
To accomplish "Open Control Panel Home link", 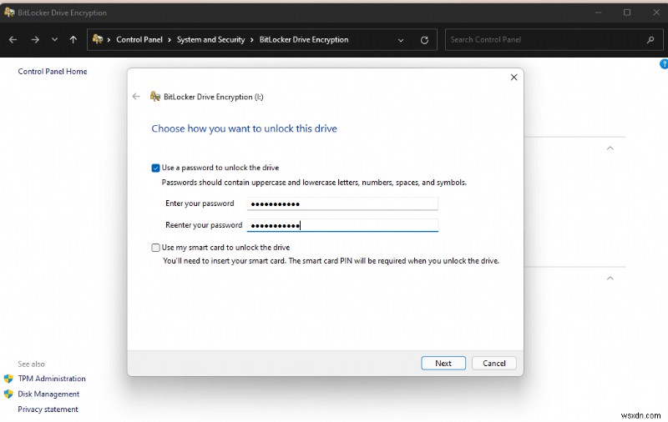I will pos(53,72).
